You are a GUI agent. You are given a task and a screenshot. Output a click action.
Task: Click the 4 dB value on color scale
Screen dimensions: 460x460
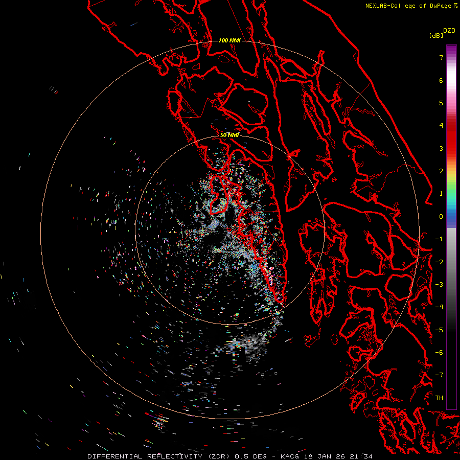pyautogui.click(x=441, y=126)
